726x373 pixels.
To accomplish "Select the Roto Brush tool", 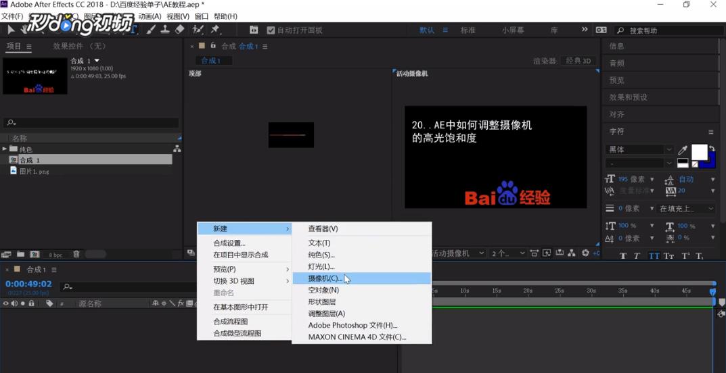I will [x=198, y=30].
